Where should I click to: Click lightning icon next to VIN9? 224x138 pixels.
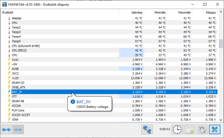click(x=9, y=119)
